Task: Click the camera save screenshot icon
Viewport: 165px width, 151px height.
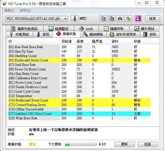Action: pos(120,19)
